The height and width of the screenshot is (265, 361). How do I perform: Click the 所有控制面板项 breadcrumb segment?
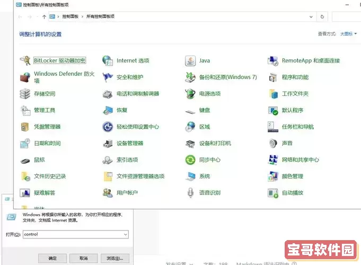[100, 16]
